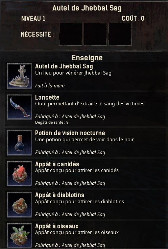Select the Appât à oiseaux bait icon
The width and height of the screenshot is (168, 249).
(20, 236)
